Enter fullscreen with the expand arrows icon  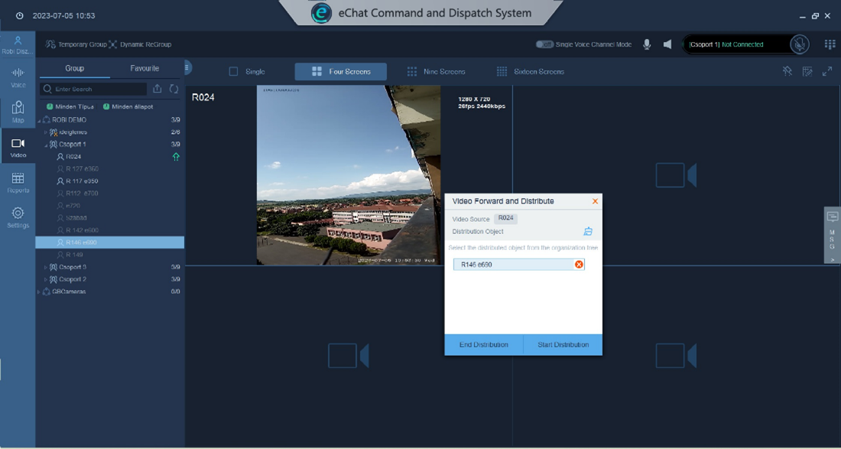tap(827, 71)
